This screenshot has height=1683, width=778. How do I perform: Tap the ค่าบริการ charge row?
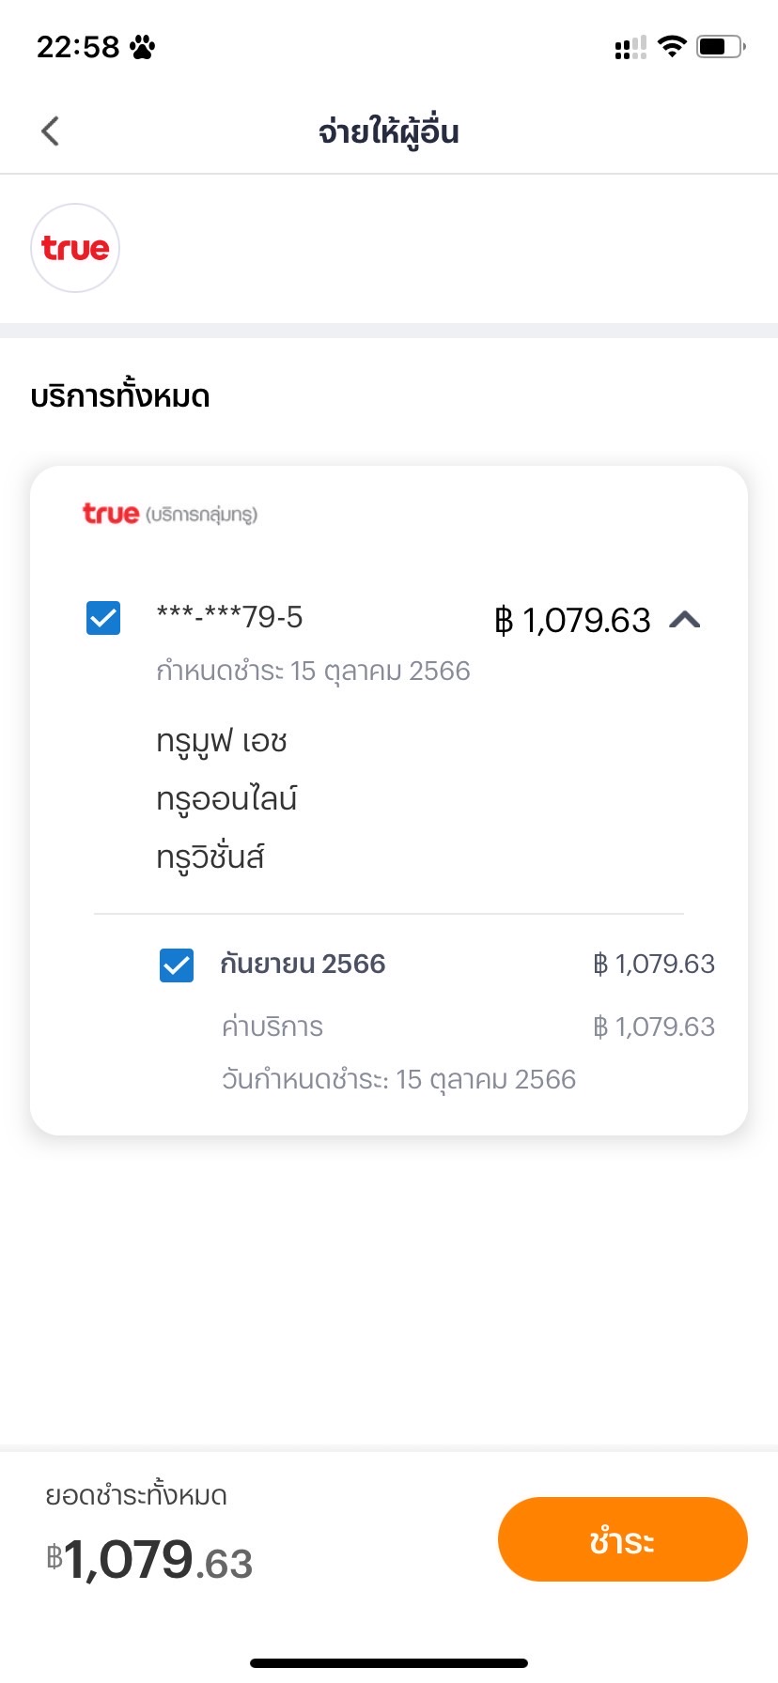pos(272,1027)
